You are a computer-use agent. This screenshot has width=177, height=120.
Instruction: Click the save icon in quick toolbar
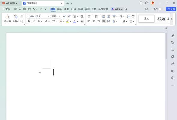[16, 9]
